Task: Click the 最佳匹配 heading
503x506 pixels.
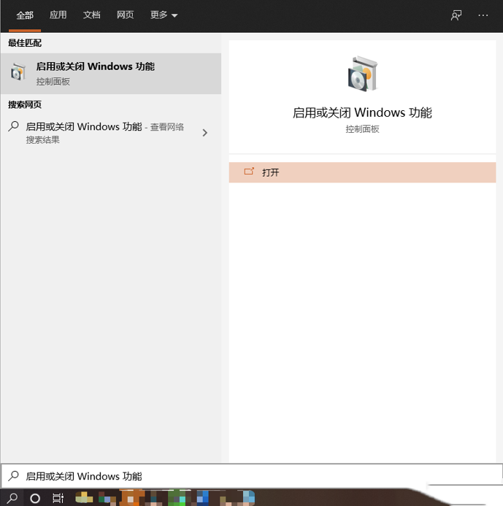Action: tap(25, 43)
